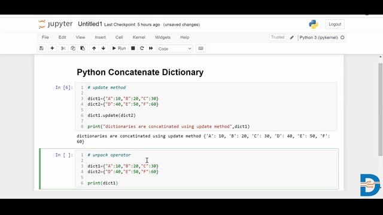Viewport: 383px width, 215px height.
Task: Open the Kernel menu
Action: tap(139, 37)
